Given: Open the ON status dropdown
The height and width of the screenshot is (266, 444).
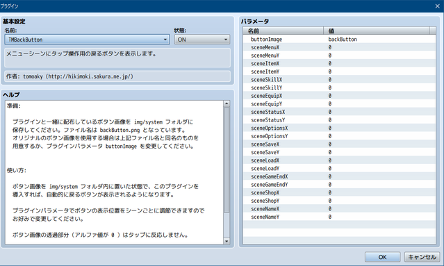Looking at the screenshot, I should pos(202,40).
